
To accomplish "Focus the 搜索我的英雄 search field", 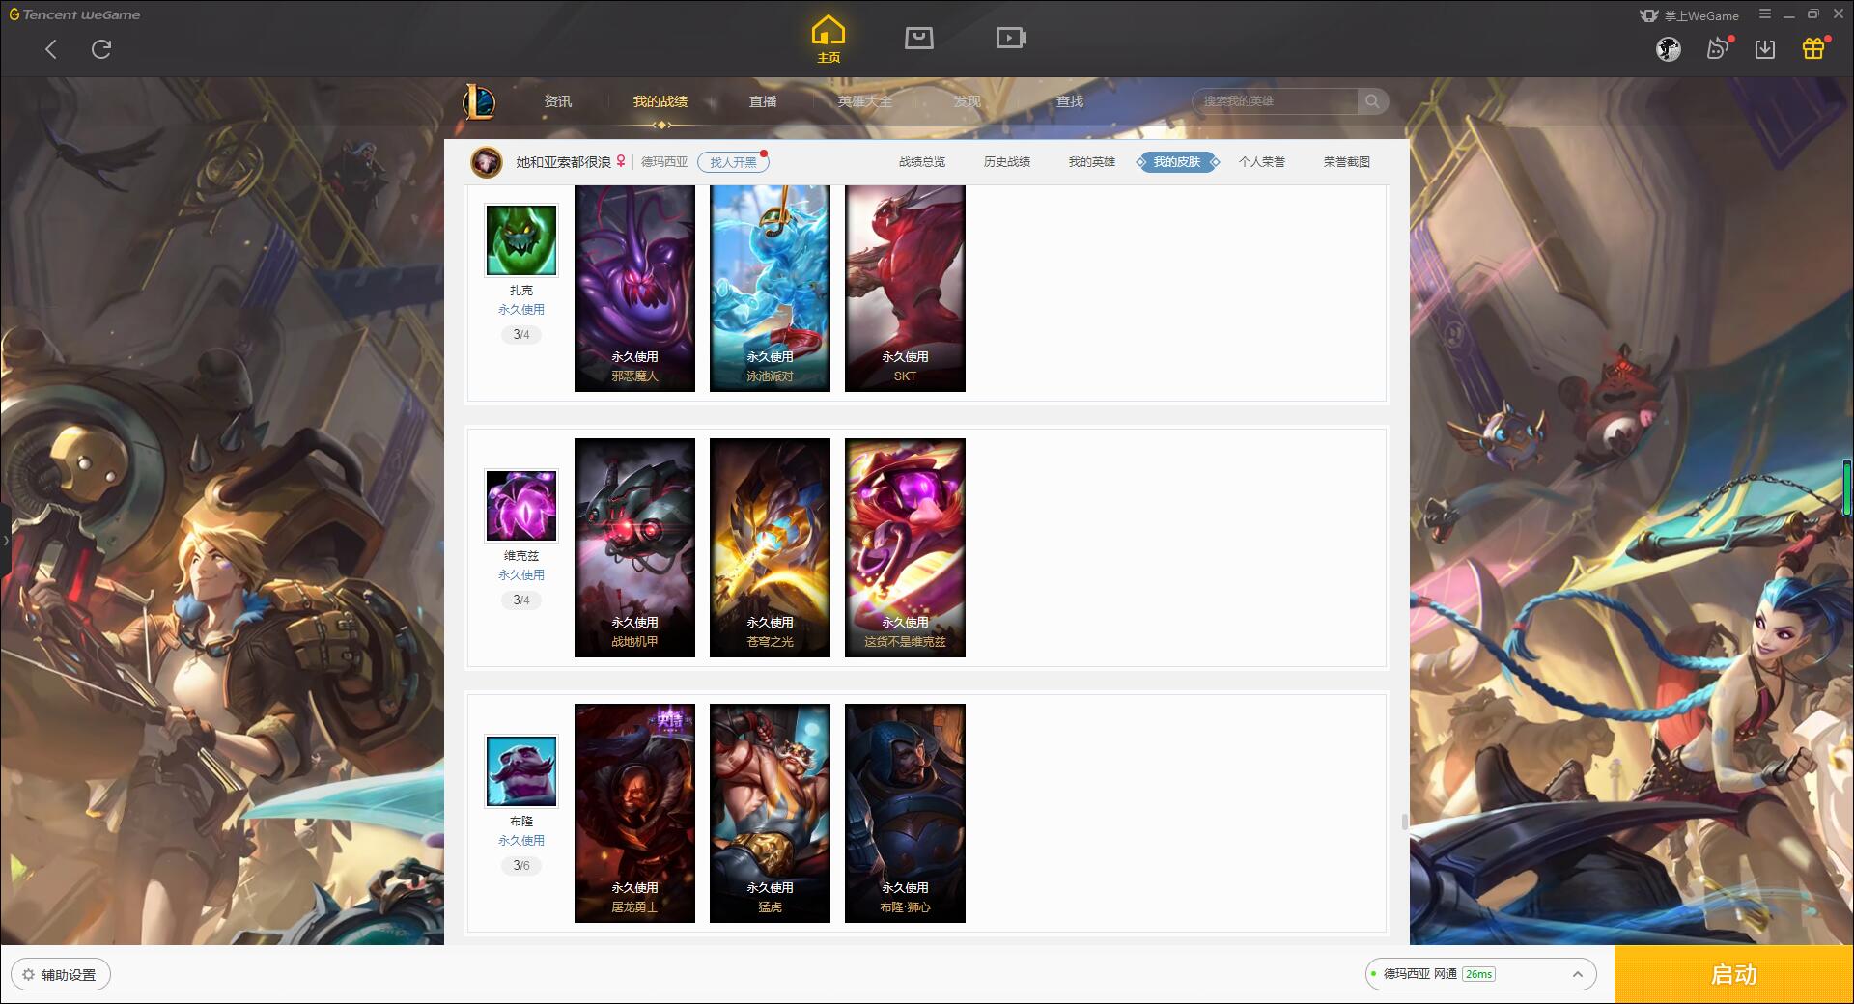I will coord(1277,101).
